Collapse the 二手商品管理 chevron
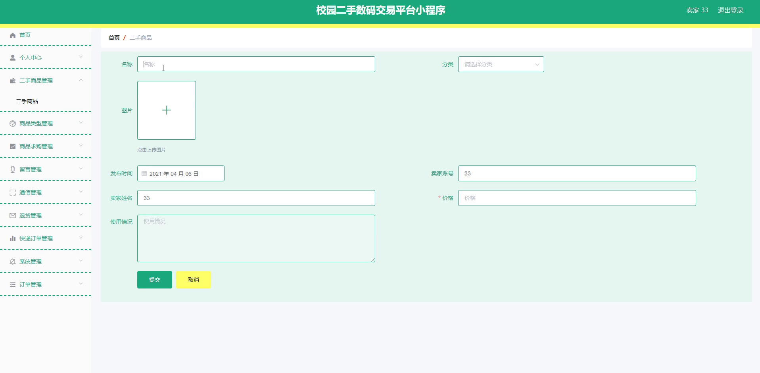 [81, 80]
